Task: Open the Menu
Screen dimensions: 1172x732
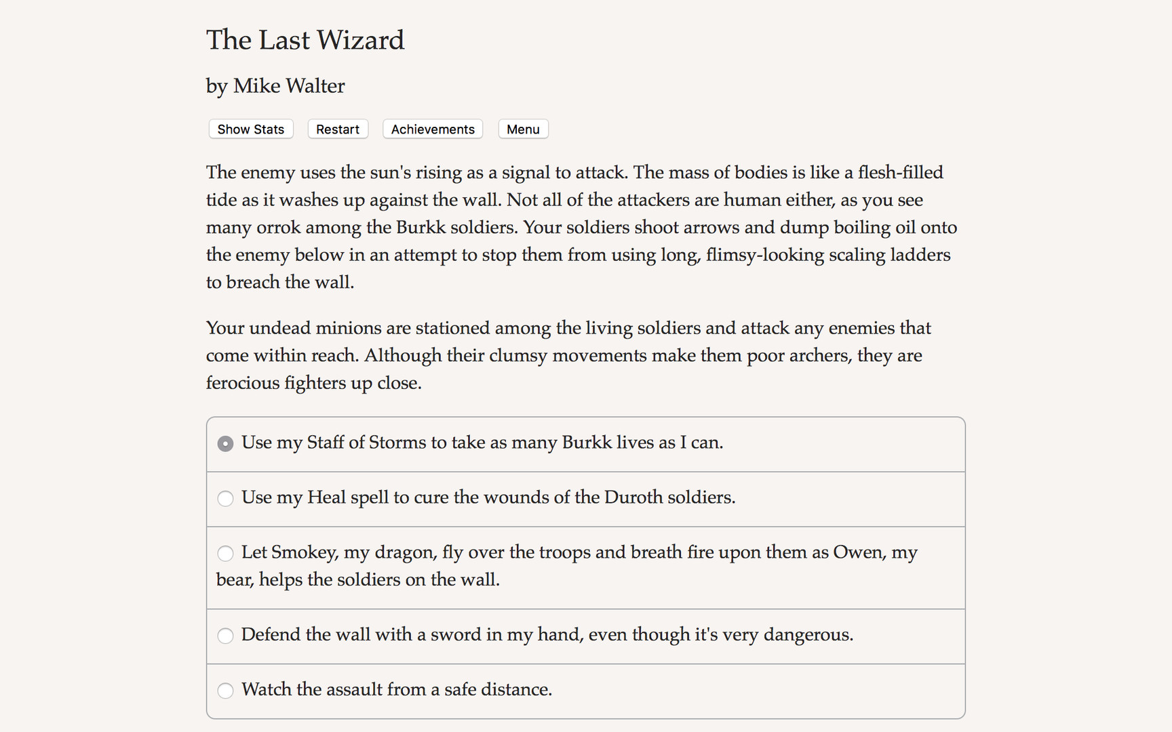Action: pos(523,129)
